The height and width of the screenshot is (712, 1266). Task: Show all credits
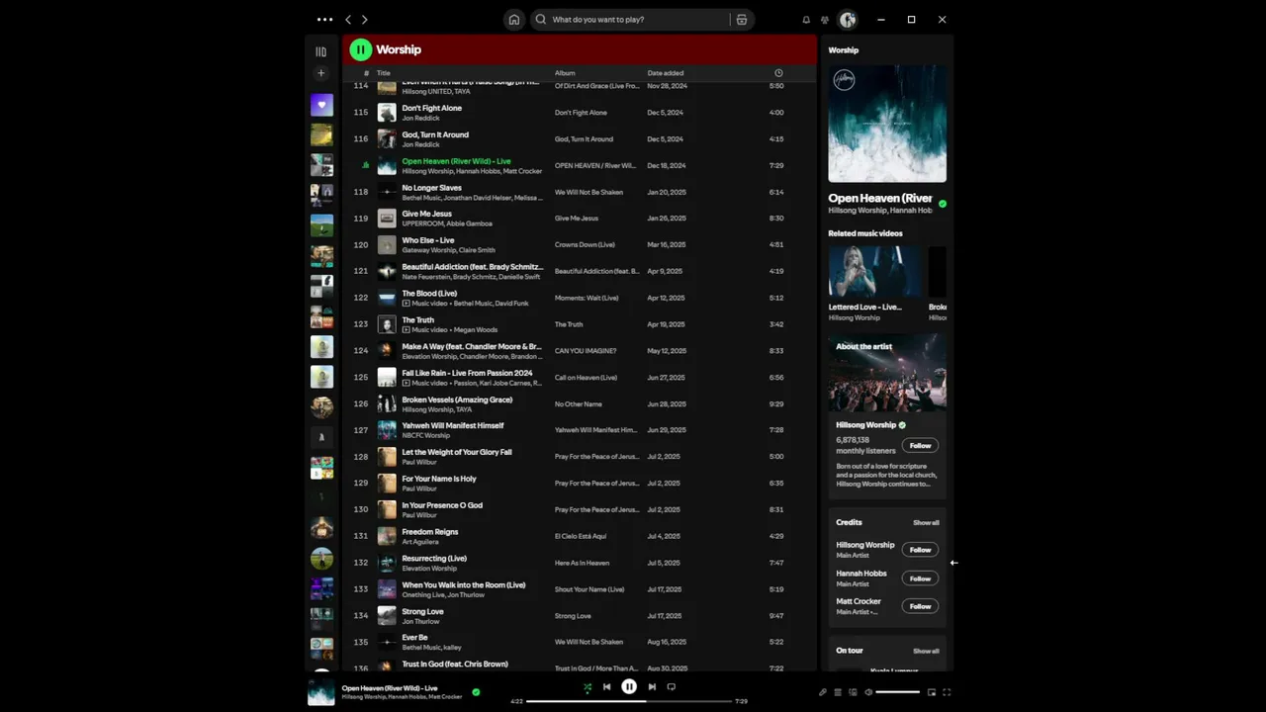click(x=926, y=522)
